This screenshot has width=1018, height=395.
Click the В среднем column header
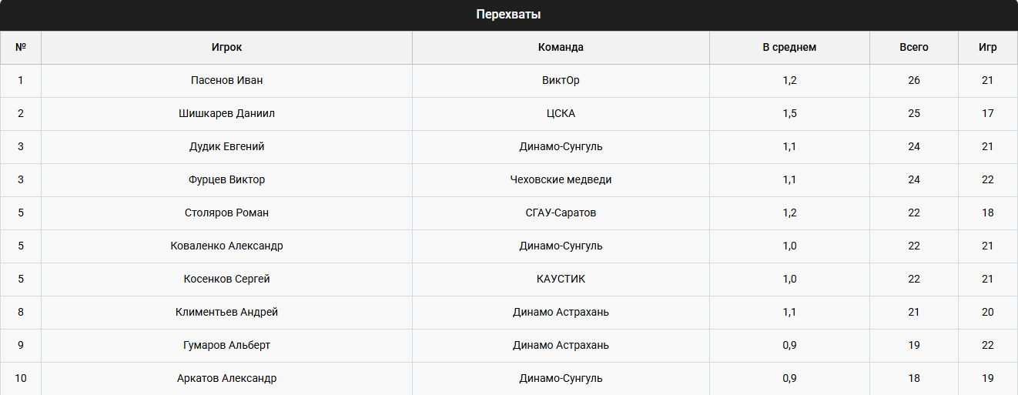(789, 47)
